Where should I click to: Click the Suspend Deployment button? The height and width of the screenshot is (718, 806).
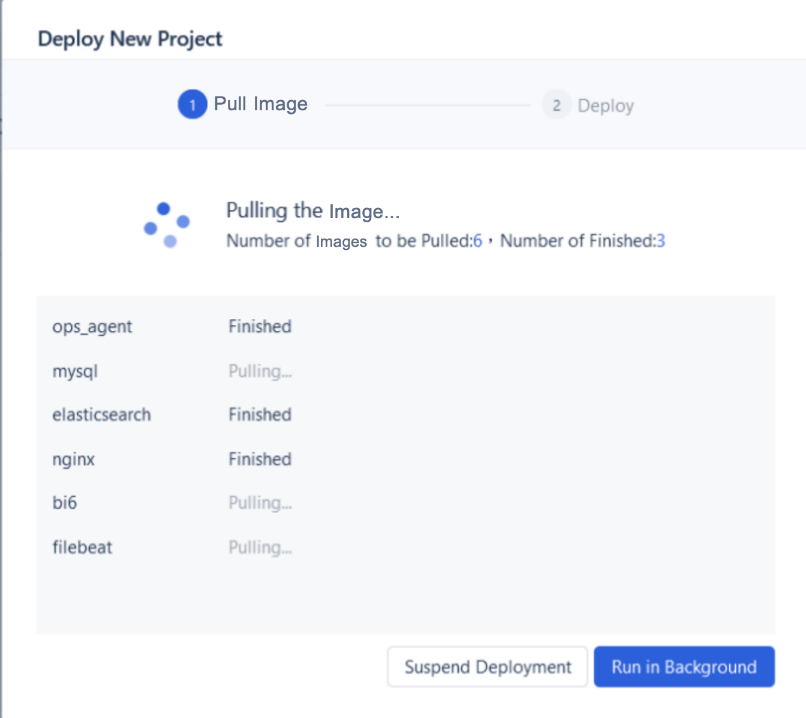point(487,666)
